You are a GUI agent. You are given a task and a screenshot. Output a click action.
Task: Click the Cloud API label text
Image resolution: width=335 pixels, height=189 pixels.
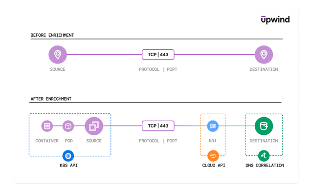click(x=214, y=166)
